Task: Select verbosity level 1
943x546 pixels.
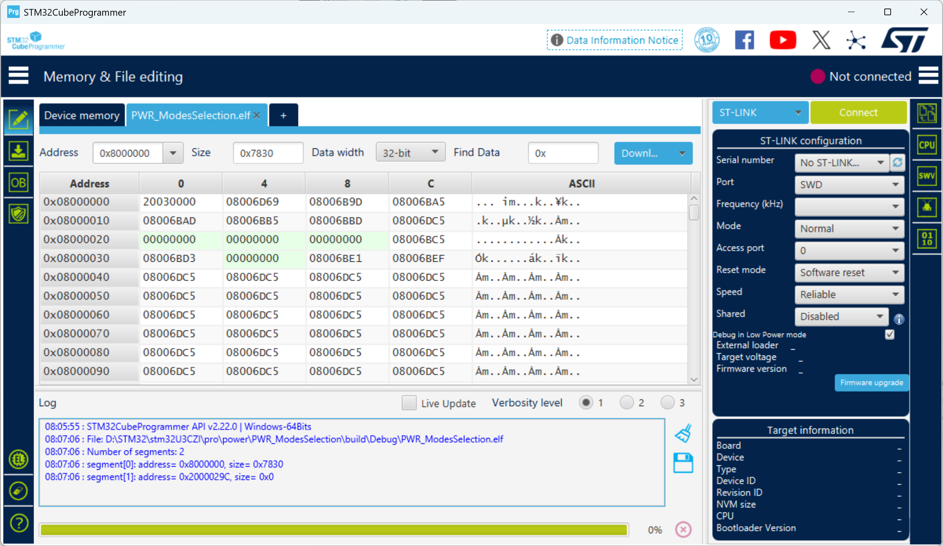Action: pos(586,403)
